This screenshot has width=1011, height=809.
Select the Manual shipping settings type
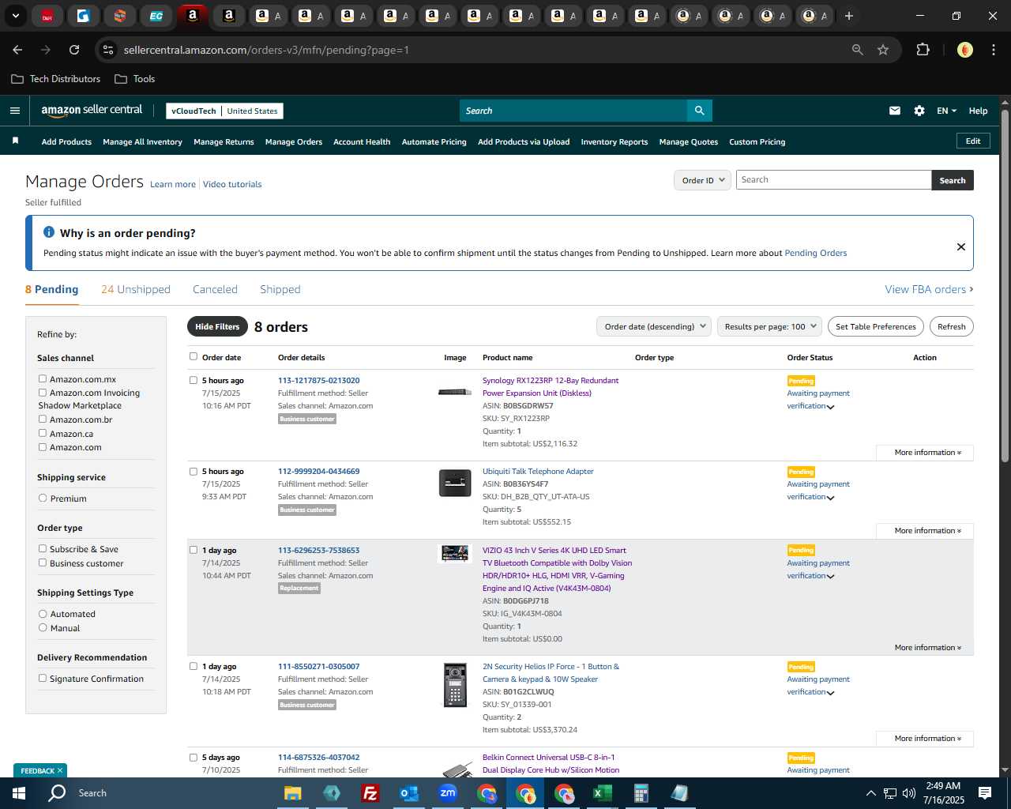pyautogui.click(x=43, y=628)
